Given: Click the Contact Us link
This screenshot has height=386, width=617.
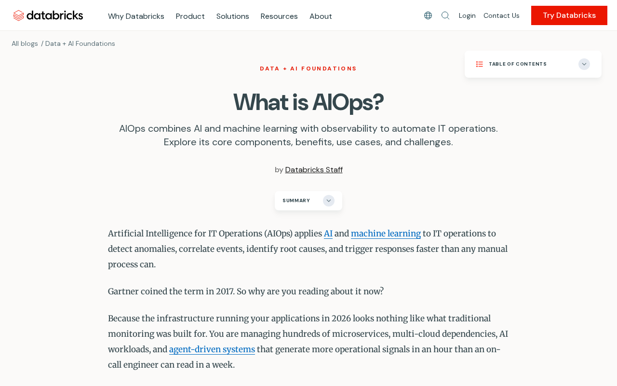Looking at the screenshot, I should pos(501,15).
